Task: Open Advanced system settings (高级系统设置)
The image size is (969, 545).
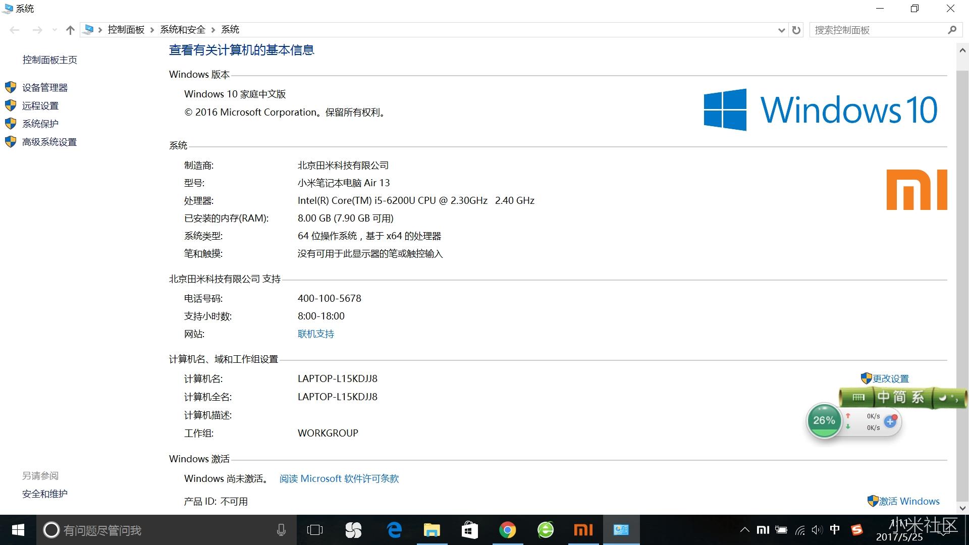Action: pos(49,142)
